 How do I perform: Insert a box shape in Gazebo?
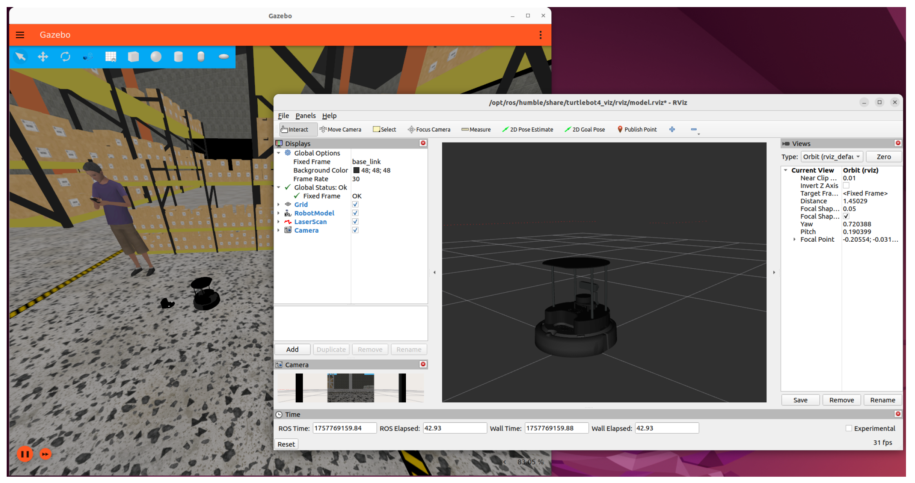click(x=133, y=57)
